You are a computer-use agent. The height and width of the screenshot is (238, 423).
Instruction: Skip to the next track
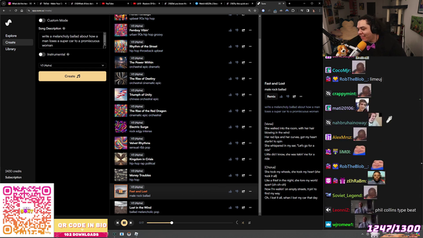tap(131, 223)
